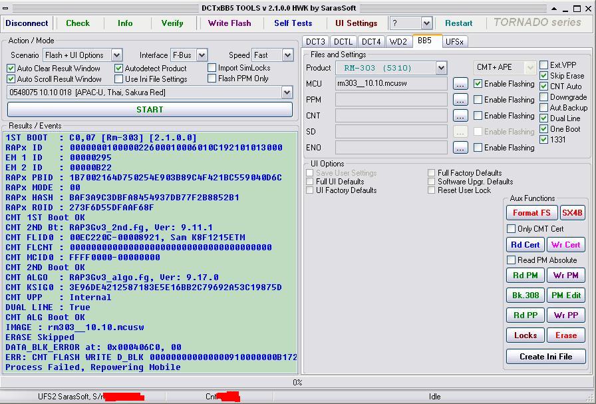Expand the Interface F-Bus dropdown
Screen dimensions: 596x404
click(202, 55)
